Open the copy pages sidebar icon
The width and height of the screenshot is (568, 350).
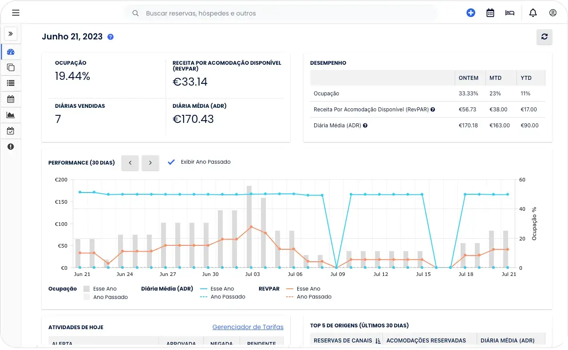coord(11,67)
